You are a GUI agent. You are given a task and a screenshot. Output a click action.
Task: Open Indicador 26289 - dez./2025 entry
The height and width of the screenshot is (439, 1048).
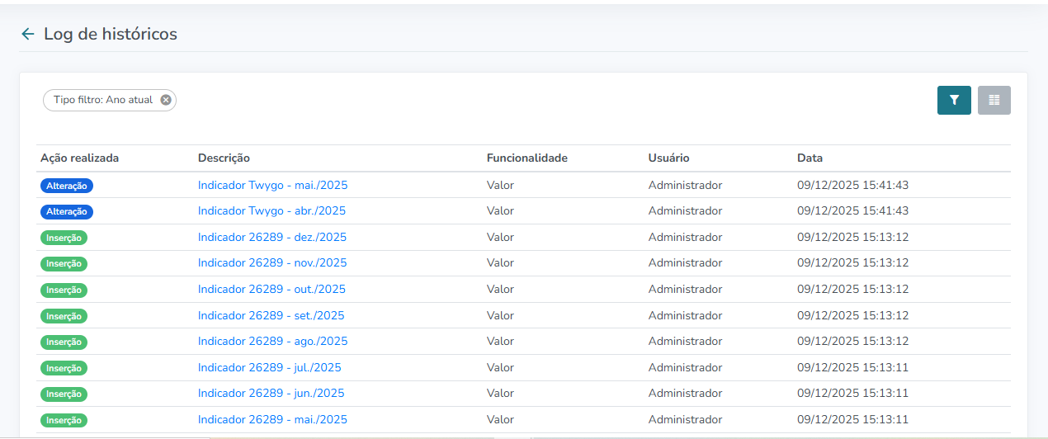tap(272, 237)
